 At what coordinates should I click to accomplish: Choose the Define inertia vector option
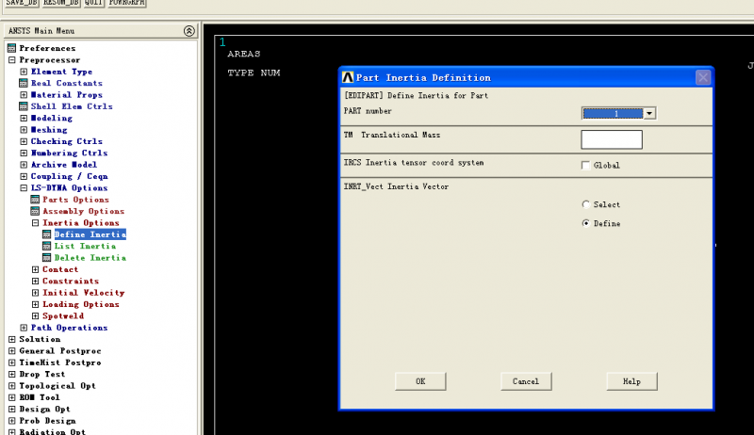click(x=585, y=223)
